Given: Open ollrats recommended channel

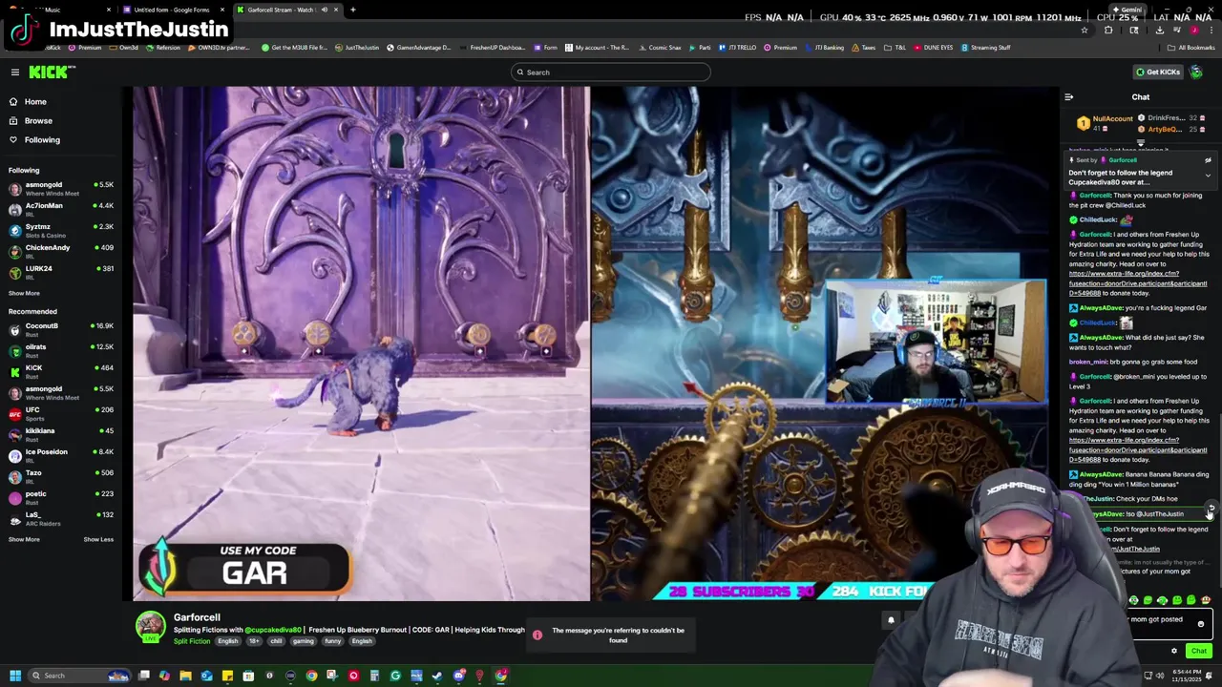Looking at the screenshot, I should point(59,350).
